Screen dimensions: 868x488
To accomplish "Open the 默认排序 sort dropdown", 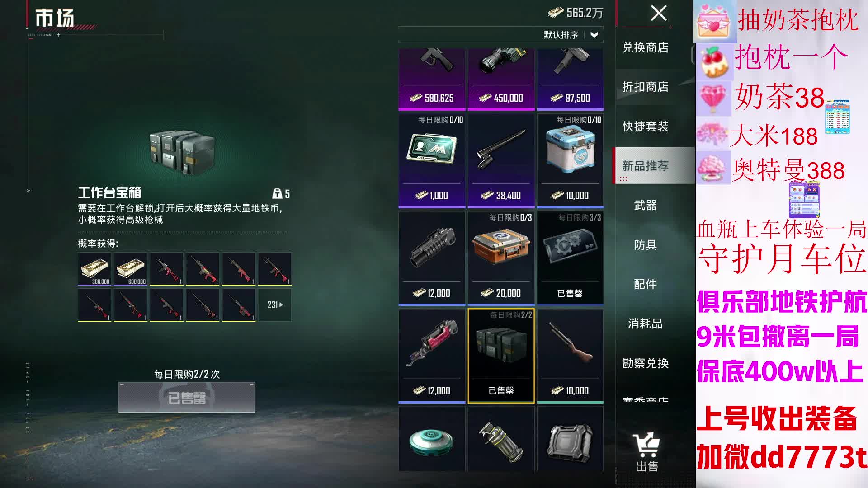I will point(571,35).
